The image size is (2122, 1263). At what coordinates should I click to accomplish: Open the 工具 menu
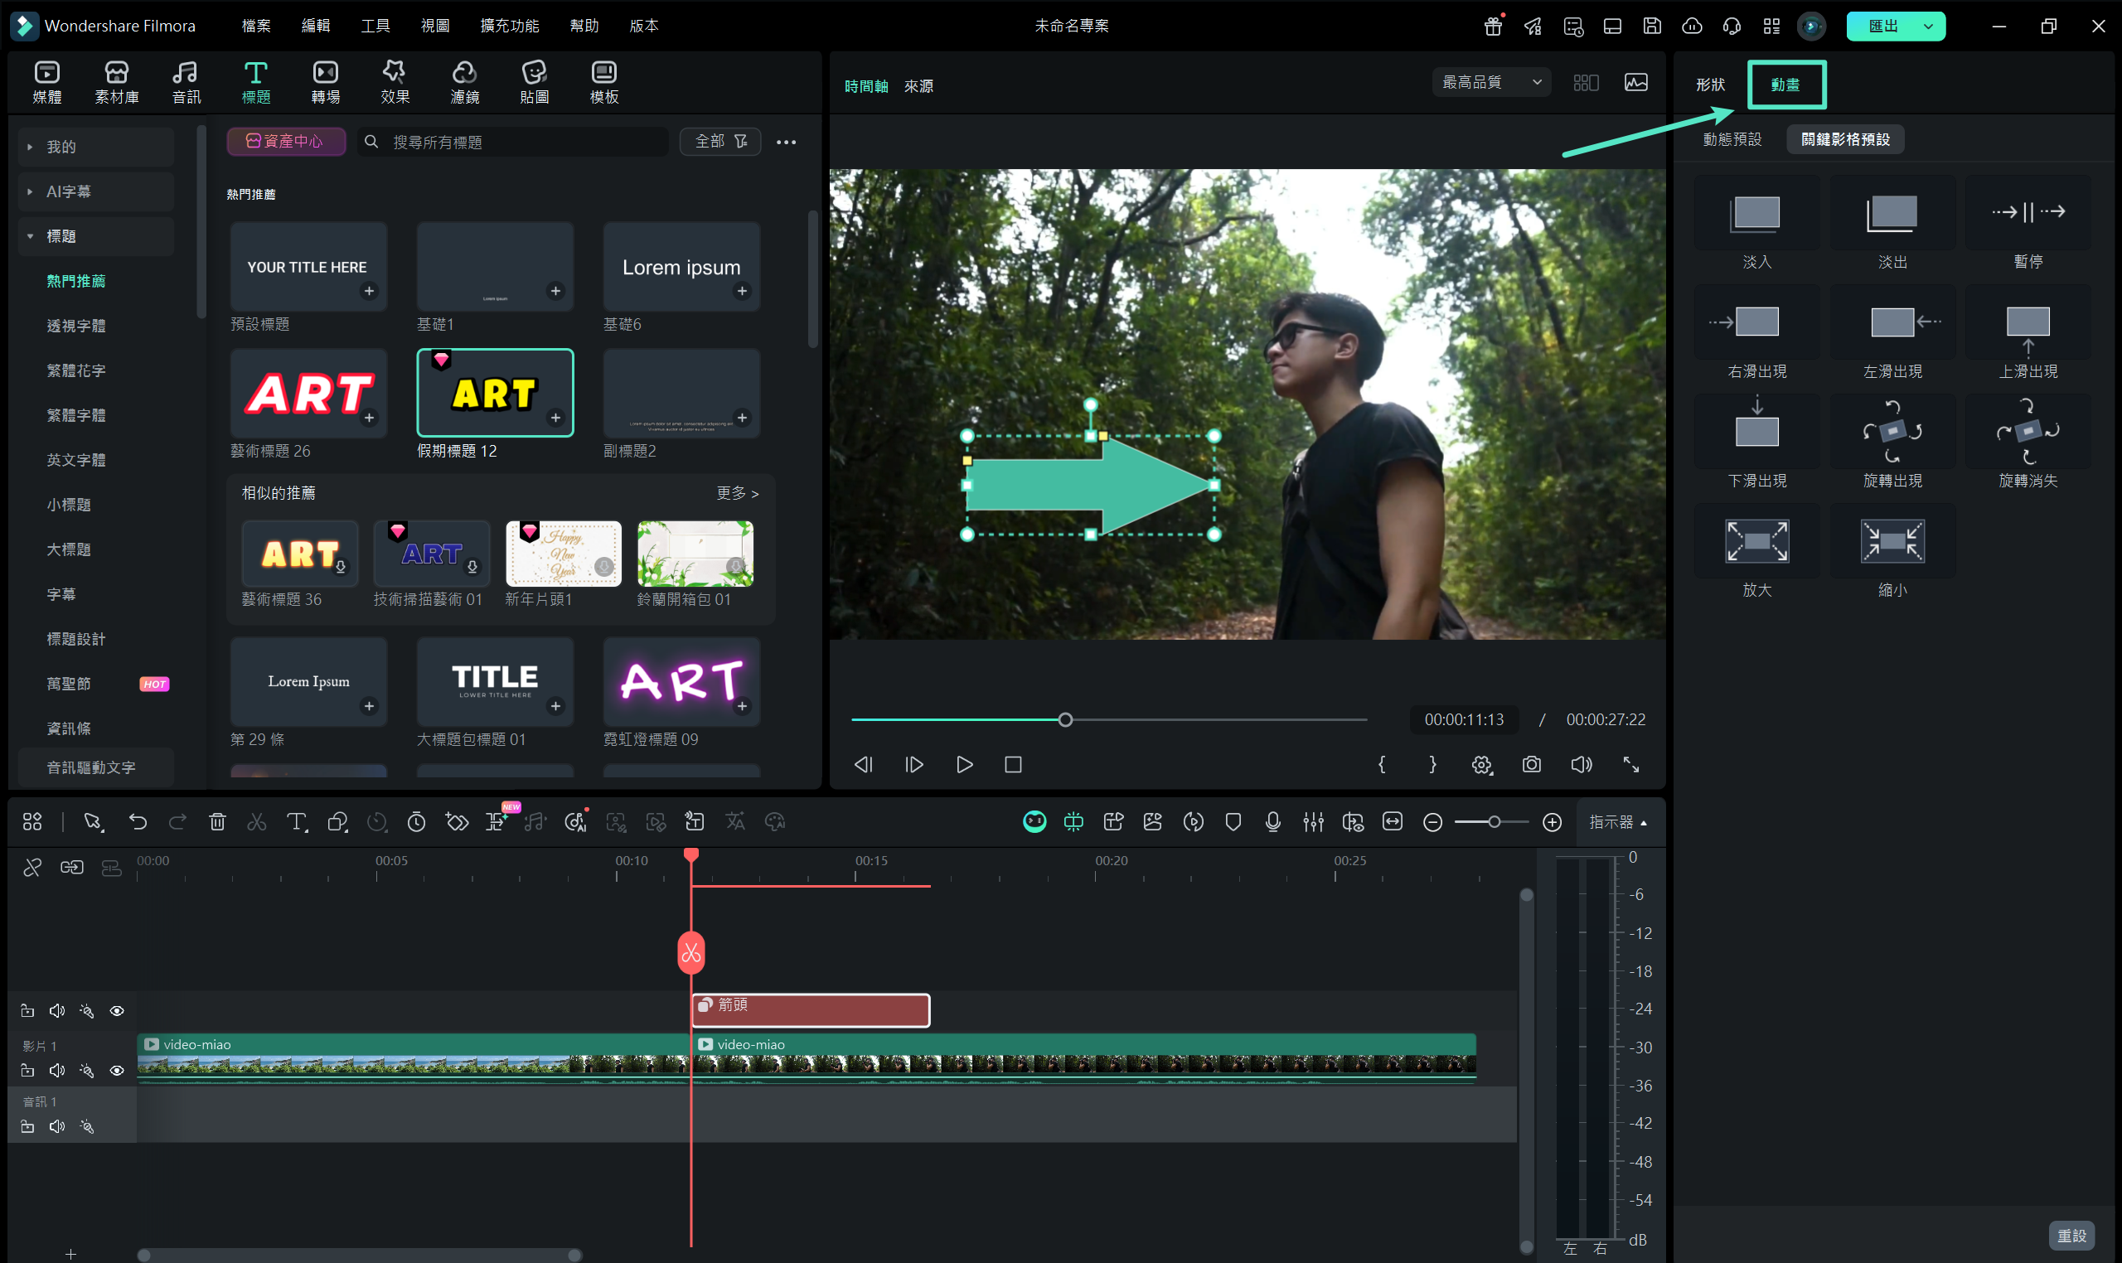tap(375, 26)
